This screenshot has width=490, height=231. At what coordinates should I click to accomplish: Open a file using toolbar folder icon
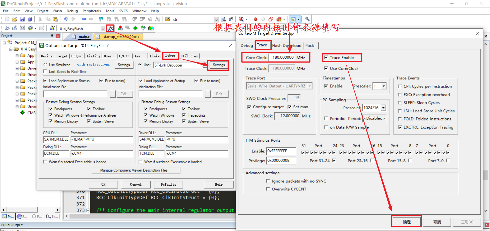[x=15, y=19]
